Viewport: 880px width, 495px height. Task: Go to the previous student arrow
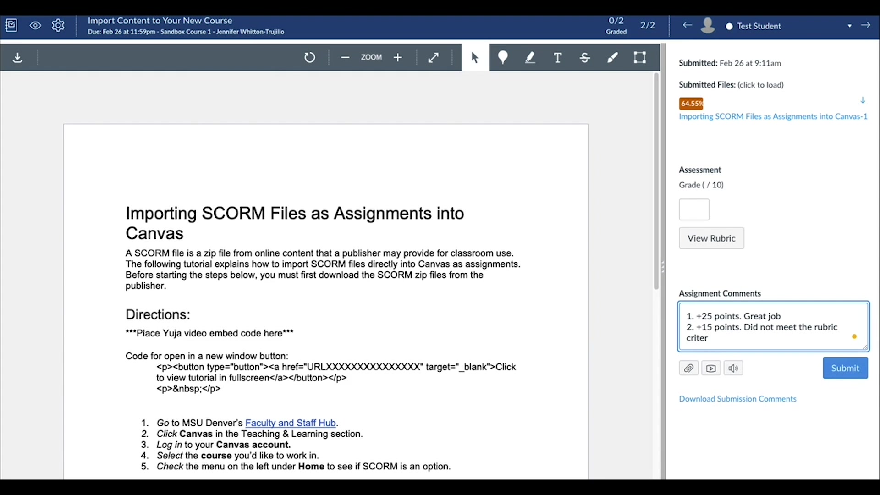(687, 25)
